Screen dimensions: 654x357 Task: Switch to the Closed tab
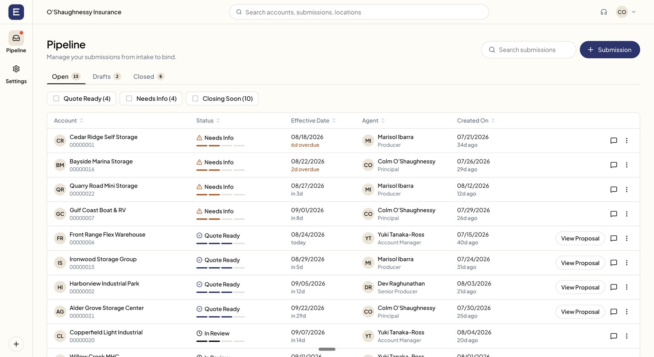coord(149,77)
